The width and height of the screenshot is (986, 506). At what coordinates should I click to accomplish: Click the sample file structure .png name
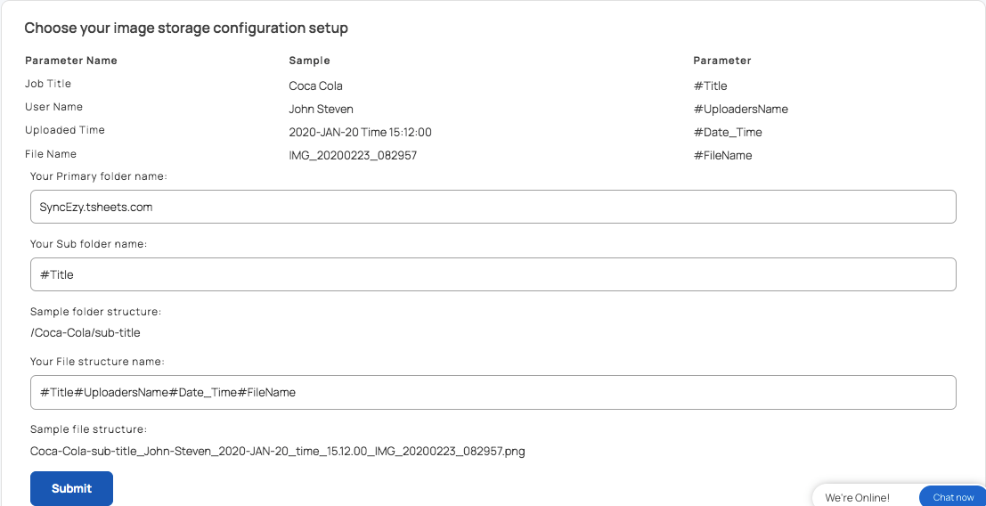click(277, 452)
